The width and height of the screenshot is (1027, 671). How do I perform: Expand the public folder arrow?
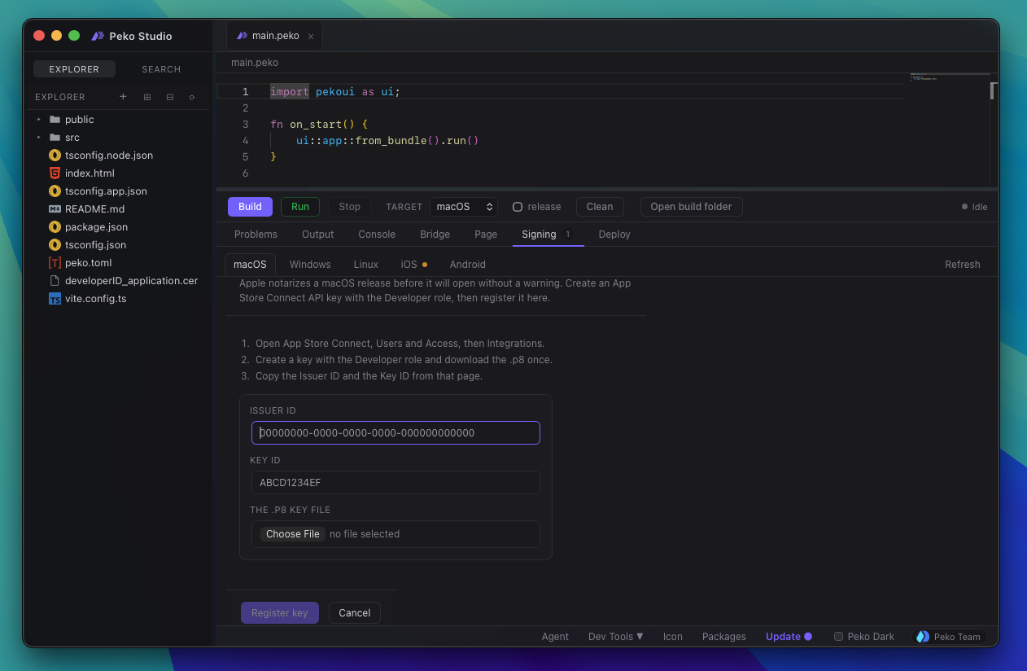tap(39, 120)
